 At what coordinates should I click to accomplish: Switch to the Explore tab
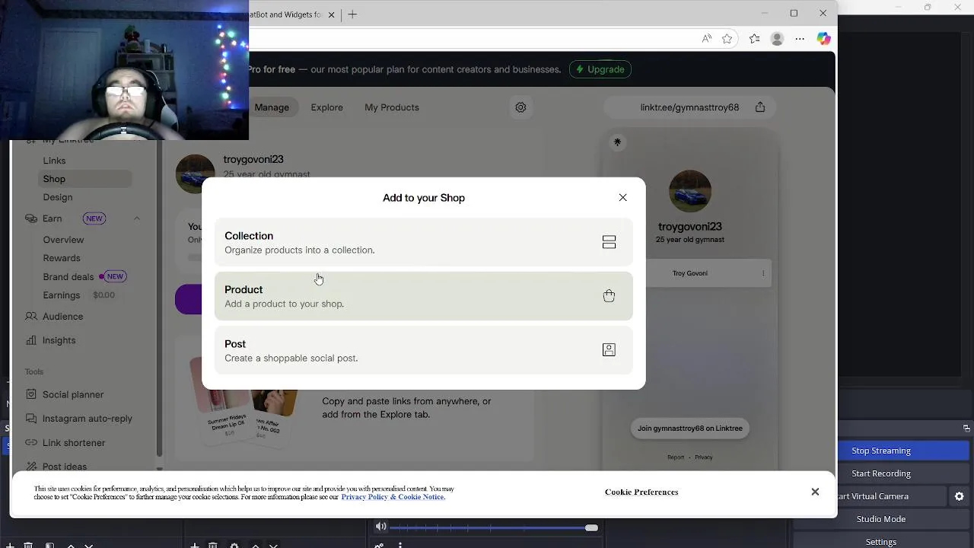tap(326, 107)
